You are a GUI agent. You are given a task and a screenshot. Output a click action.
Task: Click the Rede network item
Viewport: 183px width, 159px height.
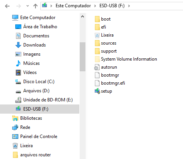click(21, 127)
